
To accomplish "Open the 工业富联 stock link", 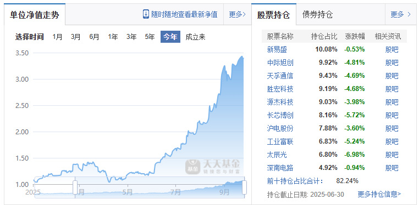I will [x=280, y=141].
